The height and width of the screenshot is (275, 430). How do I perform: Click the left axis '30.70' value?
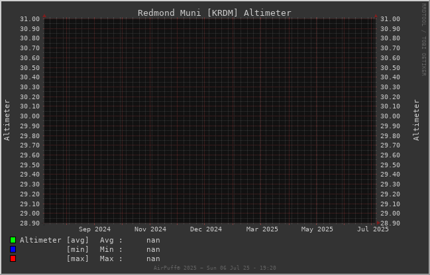point(30,48)
